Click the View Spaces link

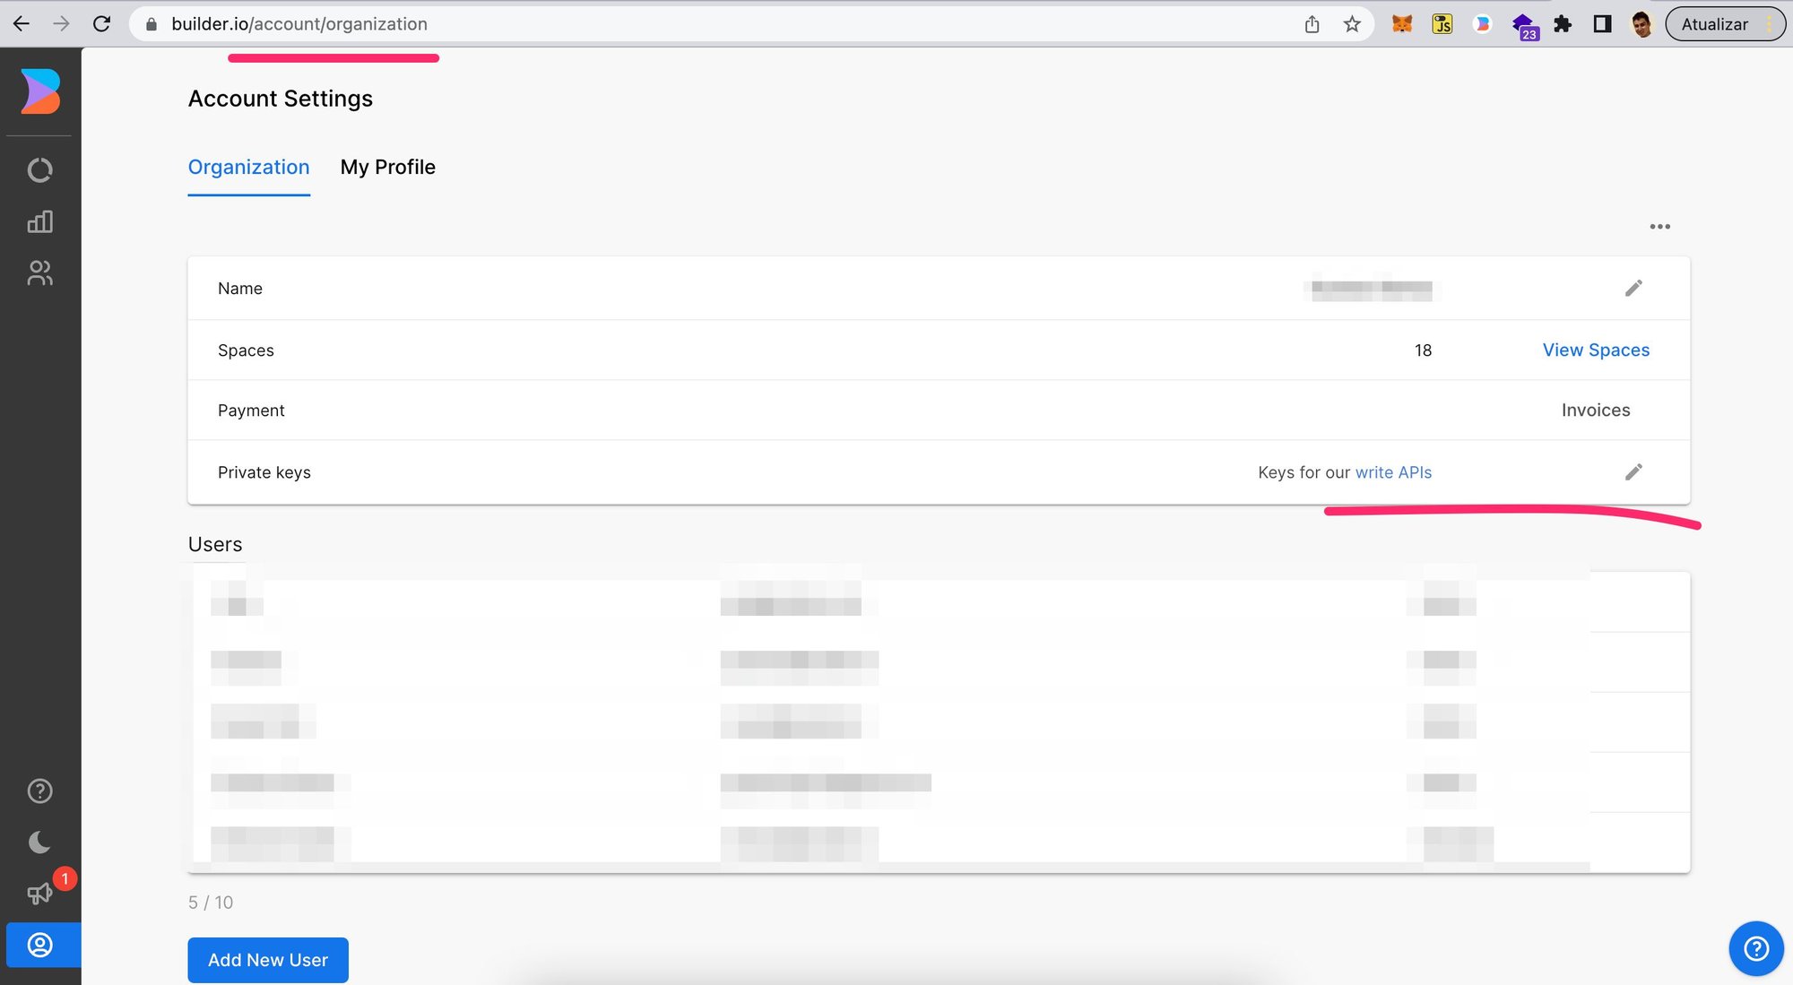[1595, 350]
